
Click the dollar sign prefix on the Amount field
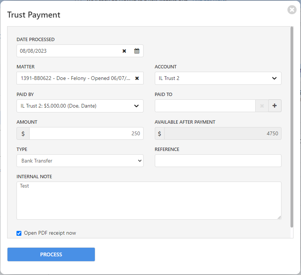click(x=23, y=133)
